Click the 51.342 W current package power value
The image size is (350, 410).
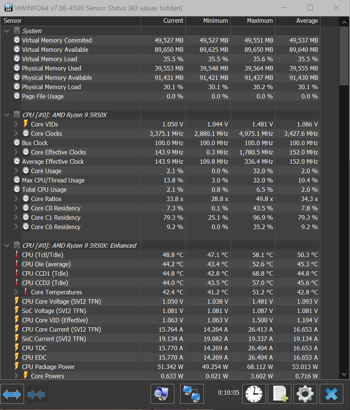tap(170, 367)
